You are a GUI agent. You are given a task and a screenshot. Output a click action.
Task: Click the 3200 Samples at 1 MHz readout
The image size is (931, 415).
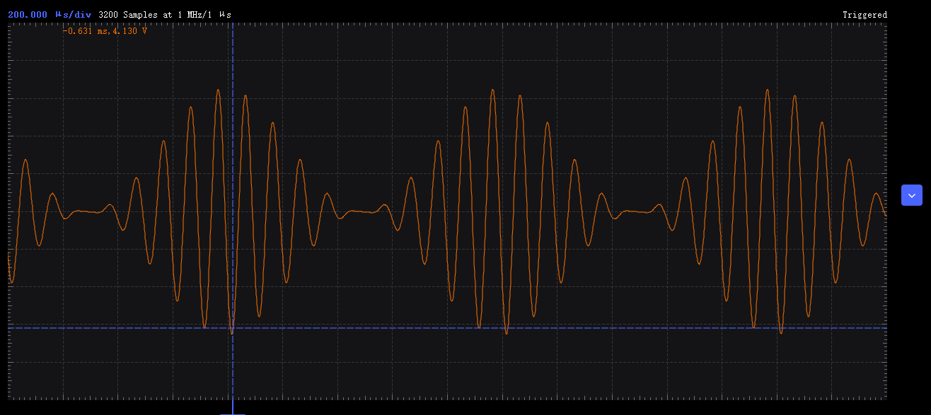[165, 15]
